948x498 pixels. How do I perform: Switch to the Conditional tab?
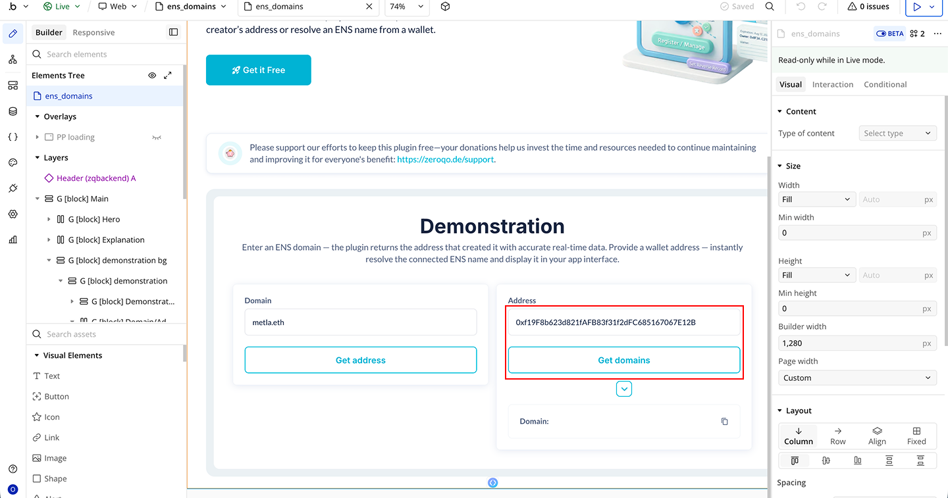[885, 84]
